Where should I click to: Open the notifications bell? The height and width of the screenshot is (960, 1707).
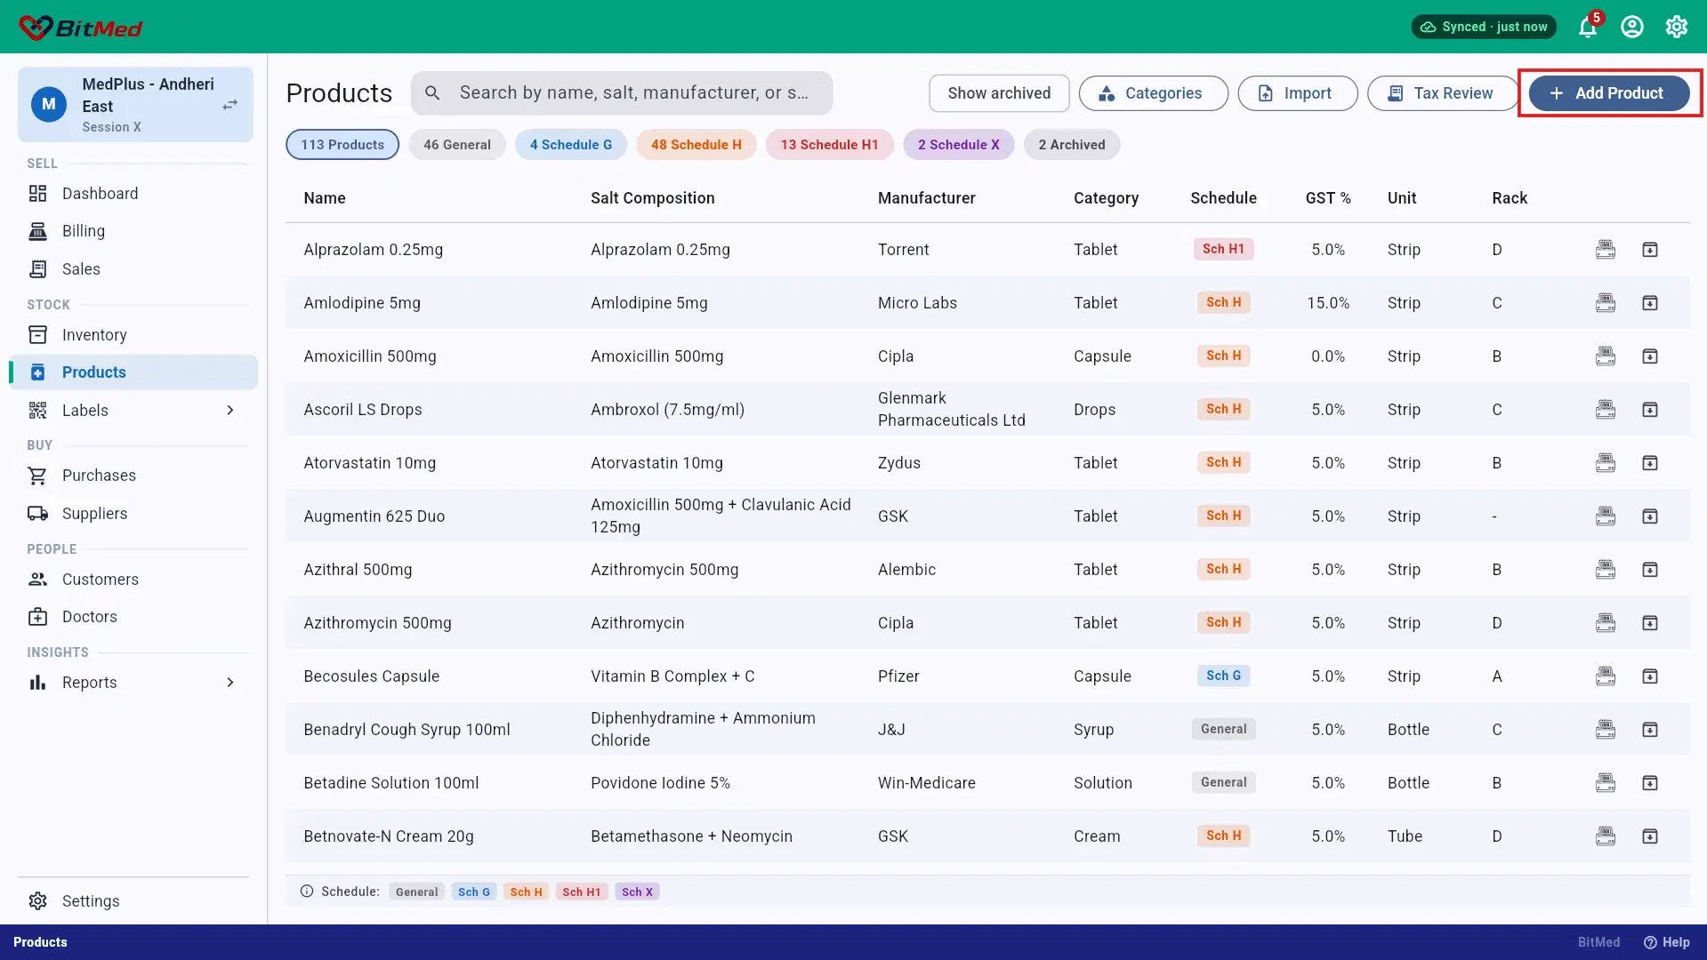point(1588,27)
